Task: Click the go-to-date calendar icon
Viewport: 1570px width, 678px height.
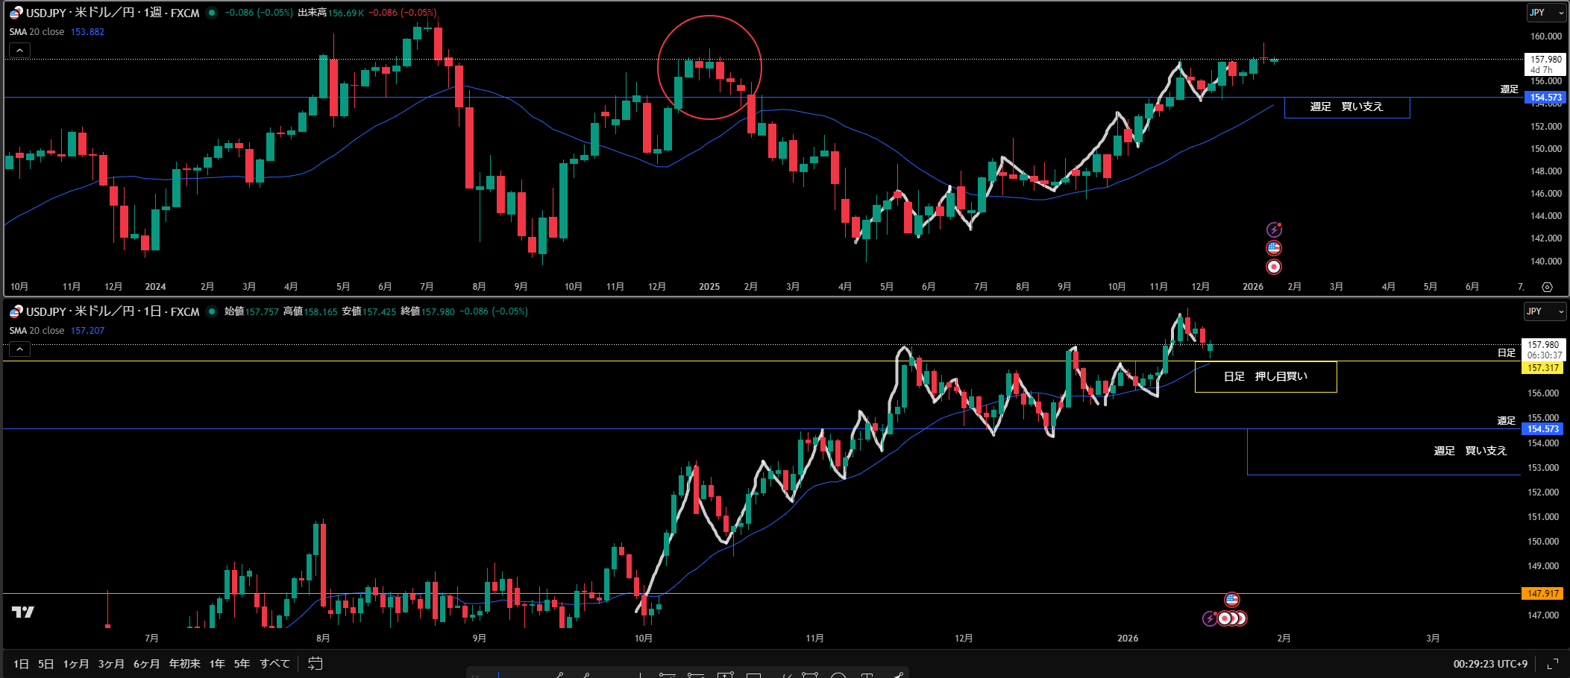Action: [x=315, y=663]
